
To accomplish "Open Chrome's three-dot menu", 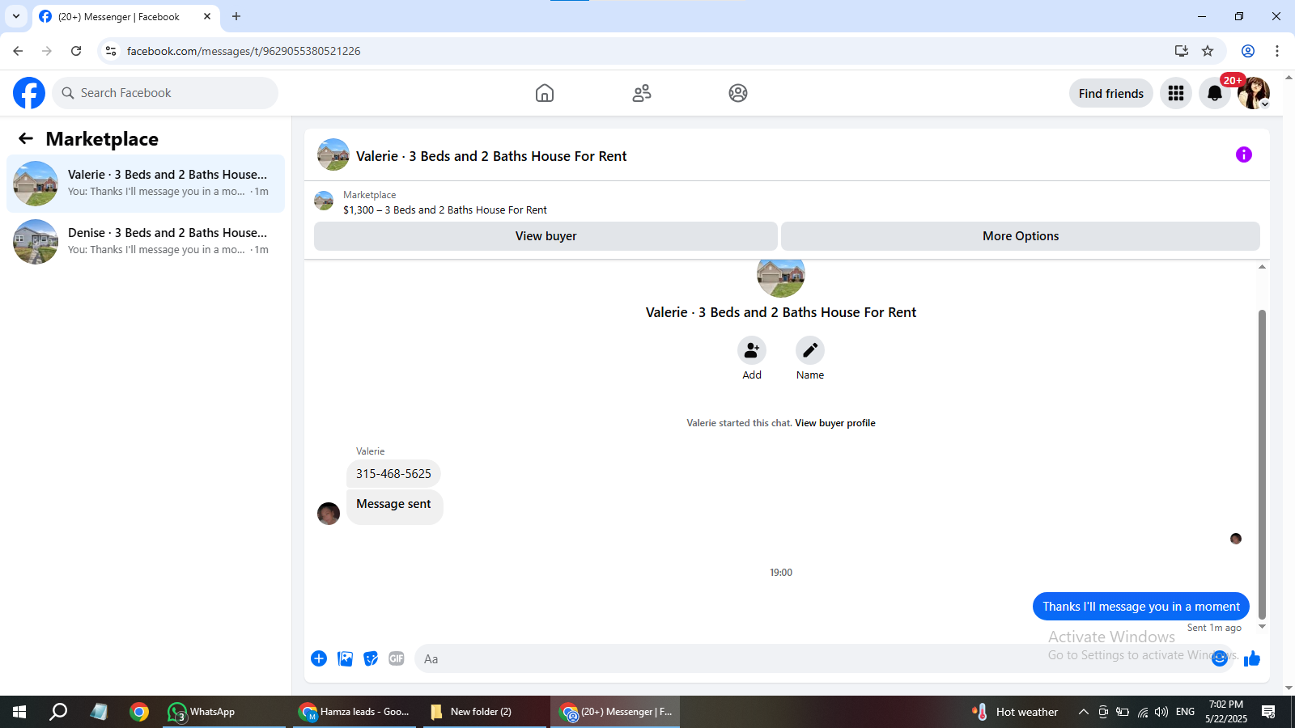I will point(1277,51).
